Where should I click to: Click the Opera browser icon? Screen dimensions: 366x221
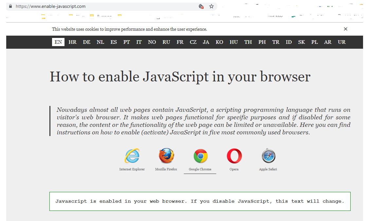pyautogui.click(x=234, y=156)
